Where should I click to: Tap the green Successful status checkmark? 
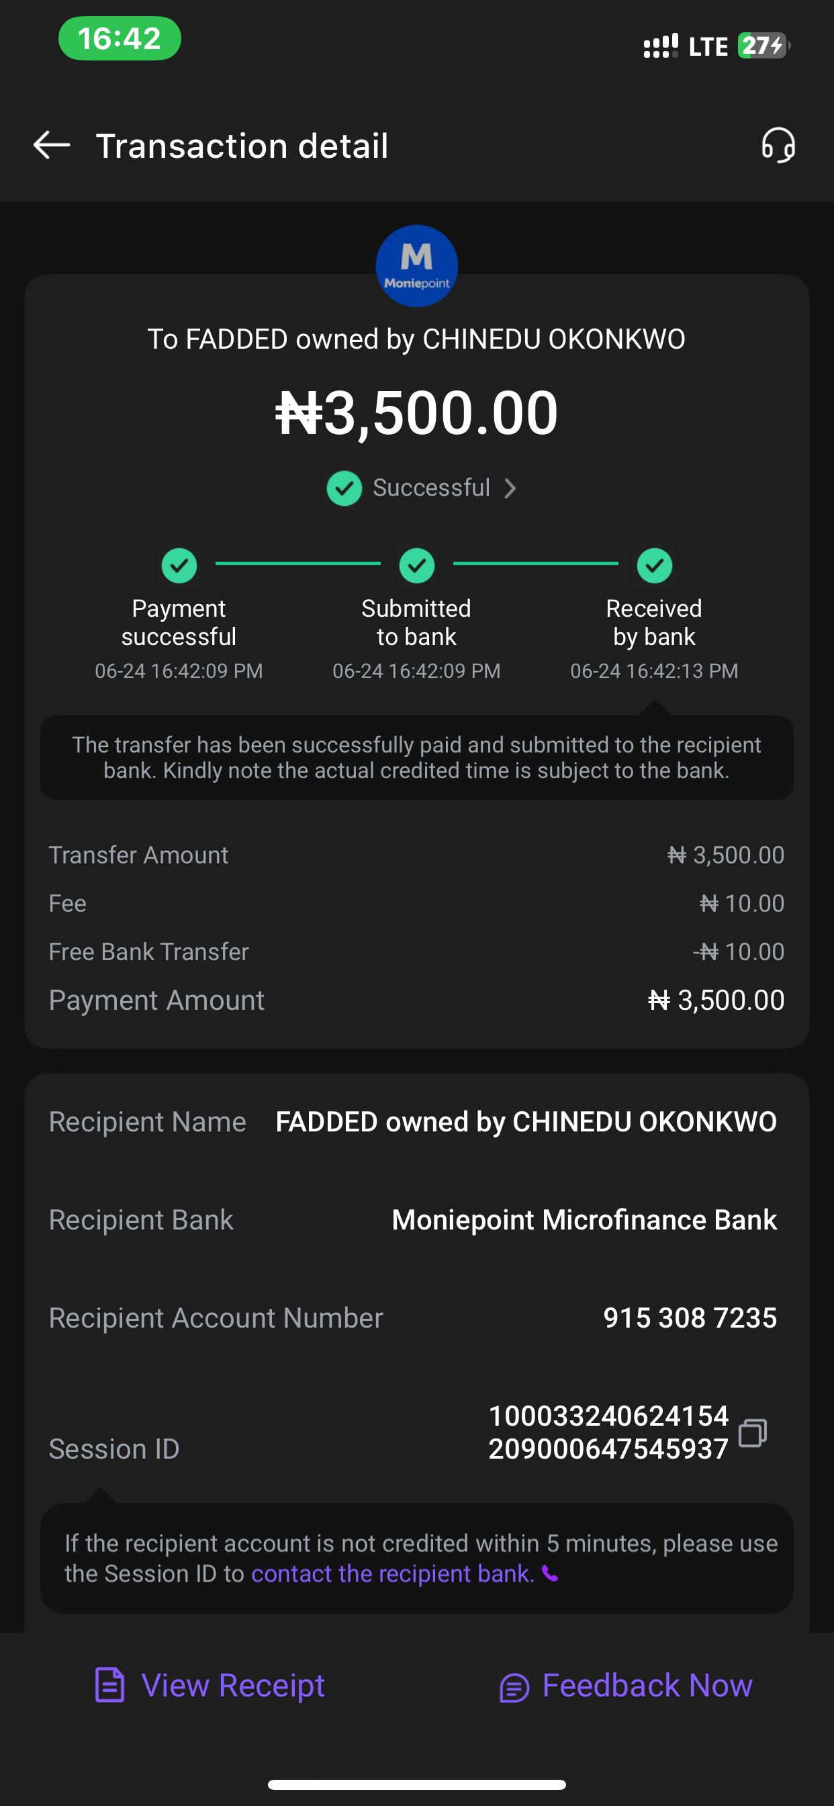[344, 488]
